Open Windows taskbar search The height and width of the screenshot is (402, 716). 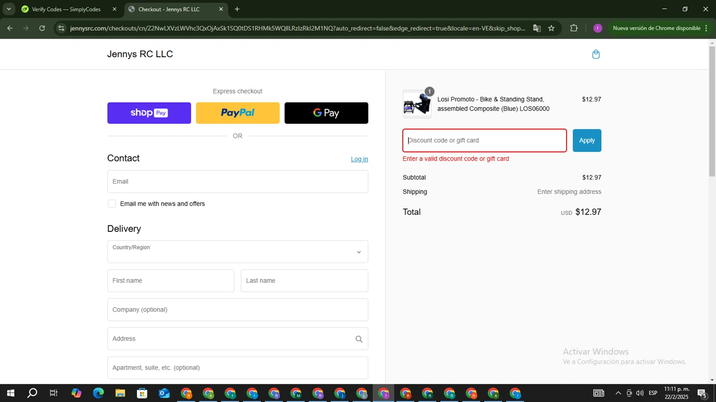click(32, 393)
